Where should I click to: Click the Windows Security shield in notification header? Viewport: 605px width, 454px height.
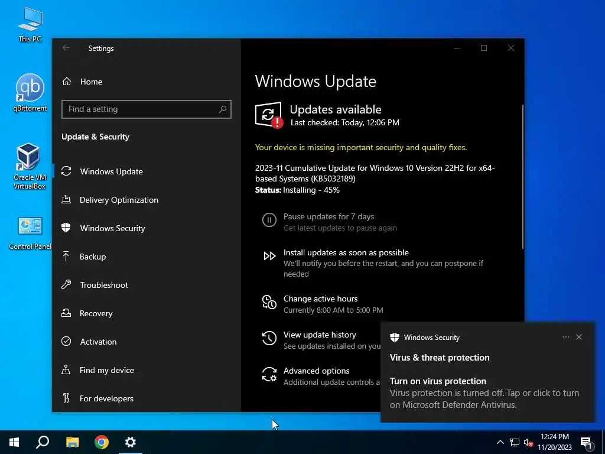[x=394, y=338]
